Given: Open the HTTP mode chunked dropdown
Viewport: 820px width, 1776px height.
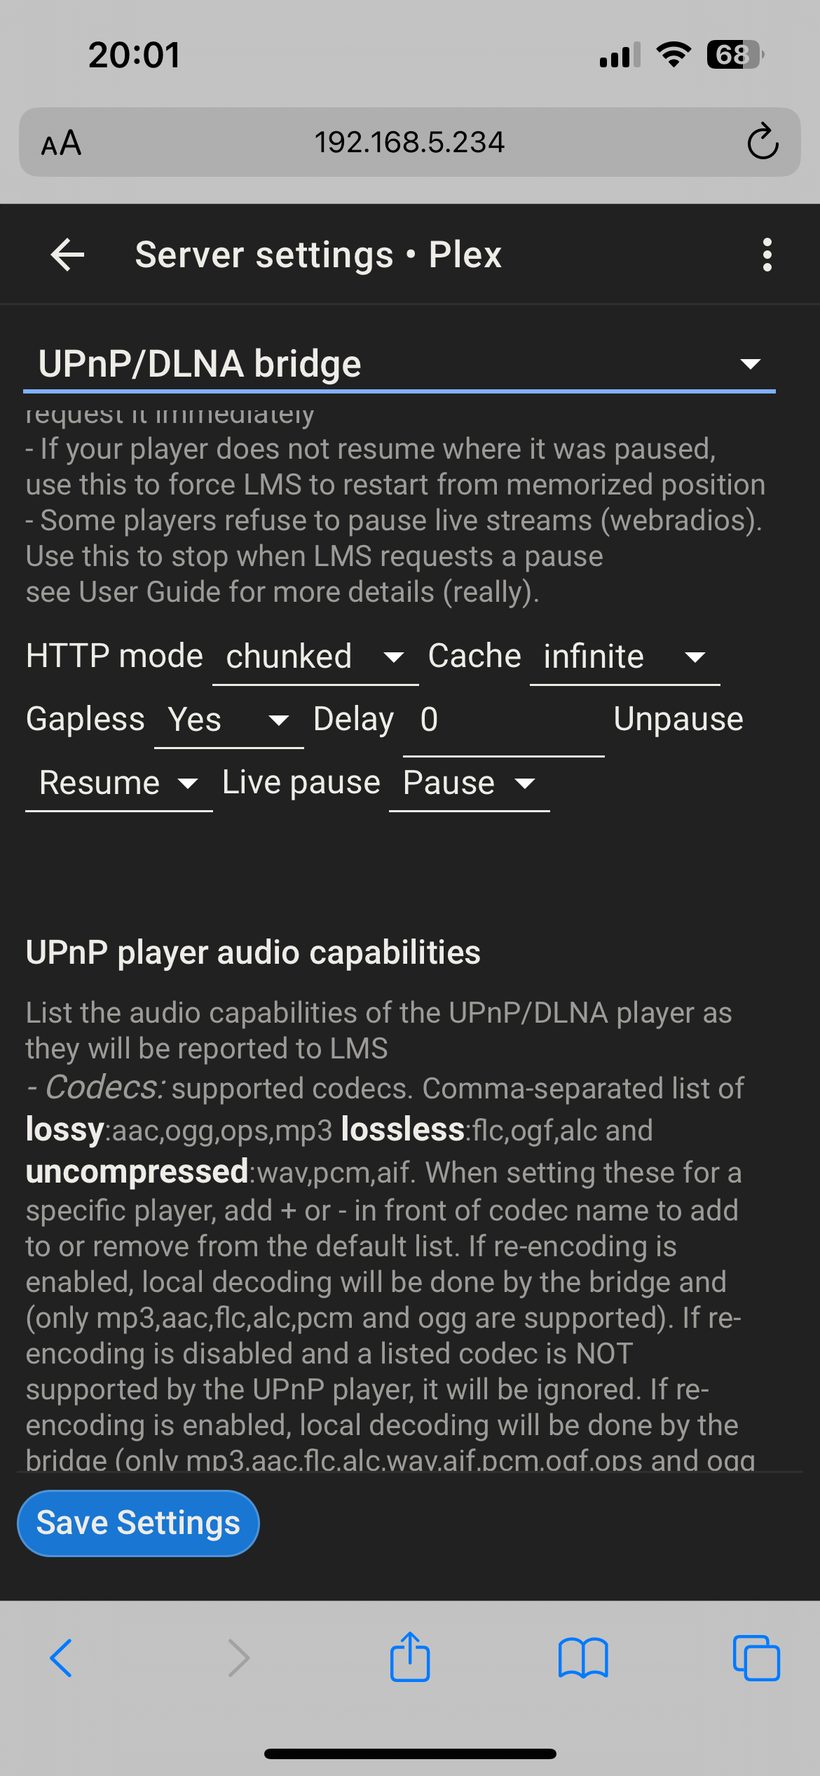Looking at the screenshot, I should point(315,657).
